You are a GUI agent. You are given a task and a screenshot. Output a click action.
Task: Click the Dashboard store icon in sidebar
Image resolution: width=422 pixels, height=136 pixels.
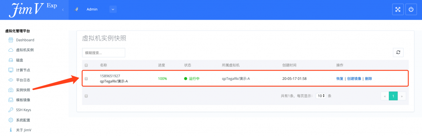click(x=11, y=40)
